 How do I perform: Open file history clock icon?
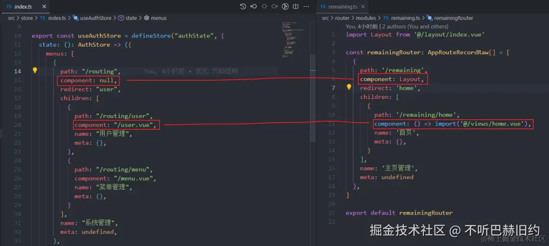pos(243,7)
